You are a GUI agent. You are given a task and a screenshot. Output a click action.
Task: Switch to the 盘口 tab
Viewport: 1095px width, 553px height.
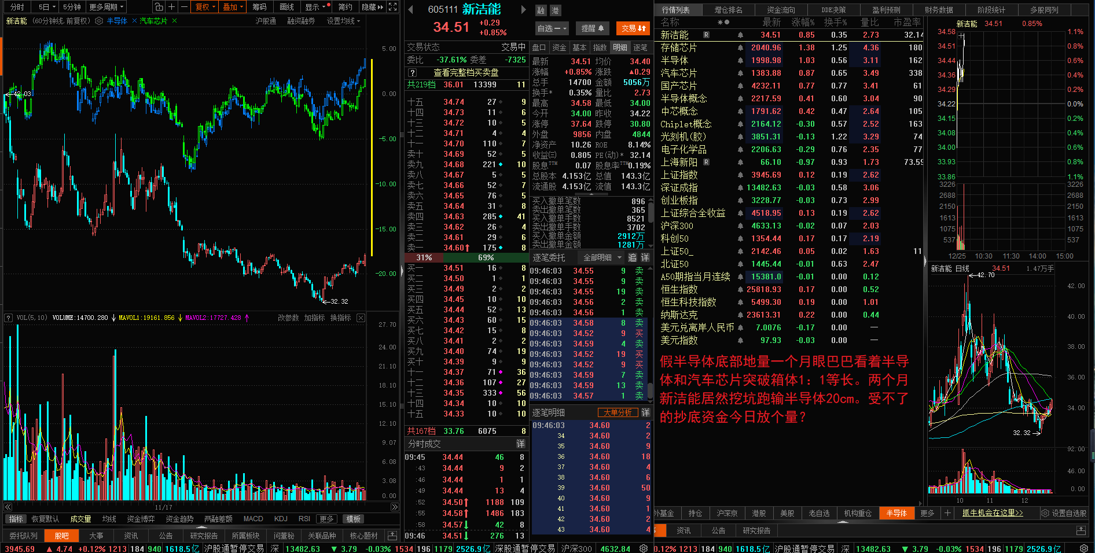pos(539,47)
